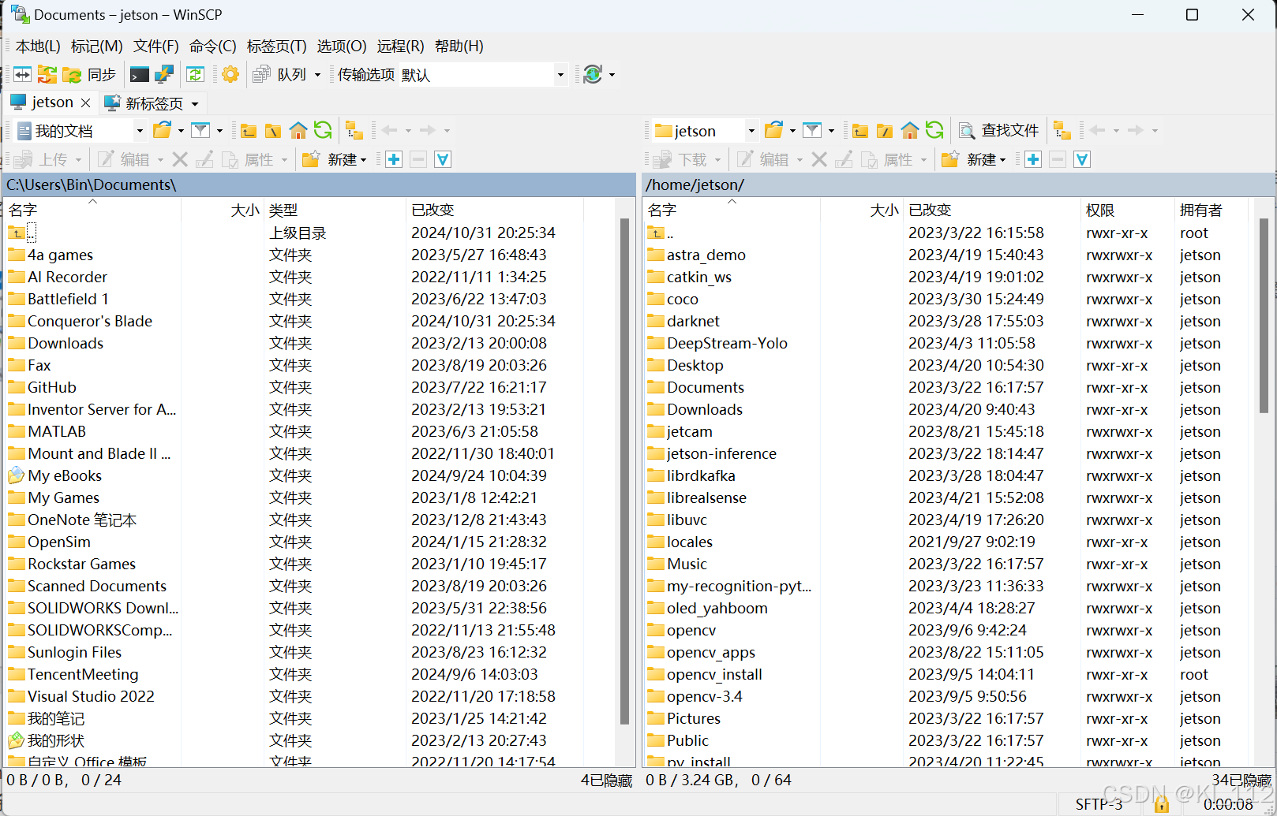Sort remote panel by 拥有者 column
The width and height of the screenshot is (1277, 816).
point(1212,210)
